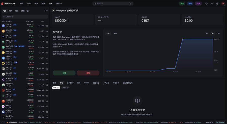Viewport: 227px width, 124px height.
Task: Click the lock icon beside Backpack 流动性代币
Action: pos(54,11)
